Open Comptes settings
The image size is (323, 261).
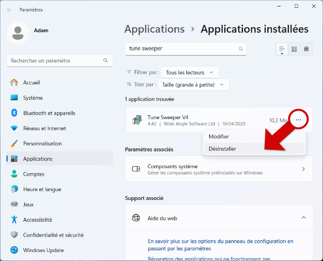60,174
